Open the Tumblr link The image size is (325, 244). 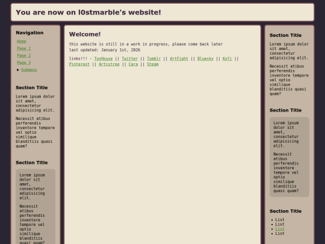(154, 58)
